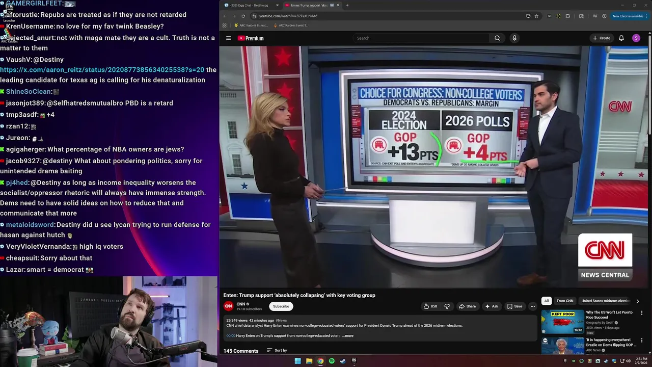Image resolution: width=652 pixels, height=367 pixels.
Task: Open Epic Games launcher from taskbar
Action: point(354,361)
